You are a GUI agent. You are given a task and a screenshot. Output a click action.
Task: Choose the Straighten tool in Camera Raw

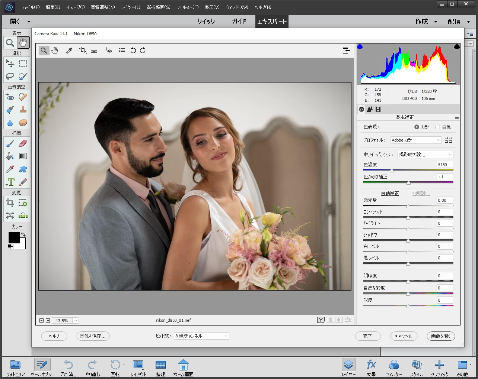coord(94,51)
